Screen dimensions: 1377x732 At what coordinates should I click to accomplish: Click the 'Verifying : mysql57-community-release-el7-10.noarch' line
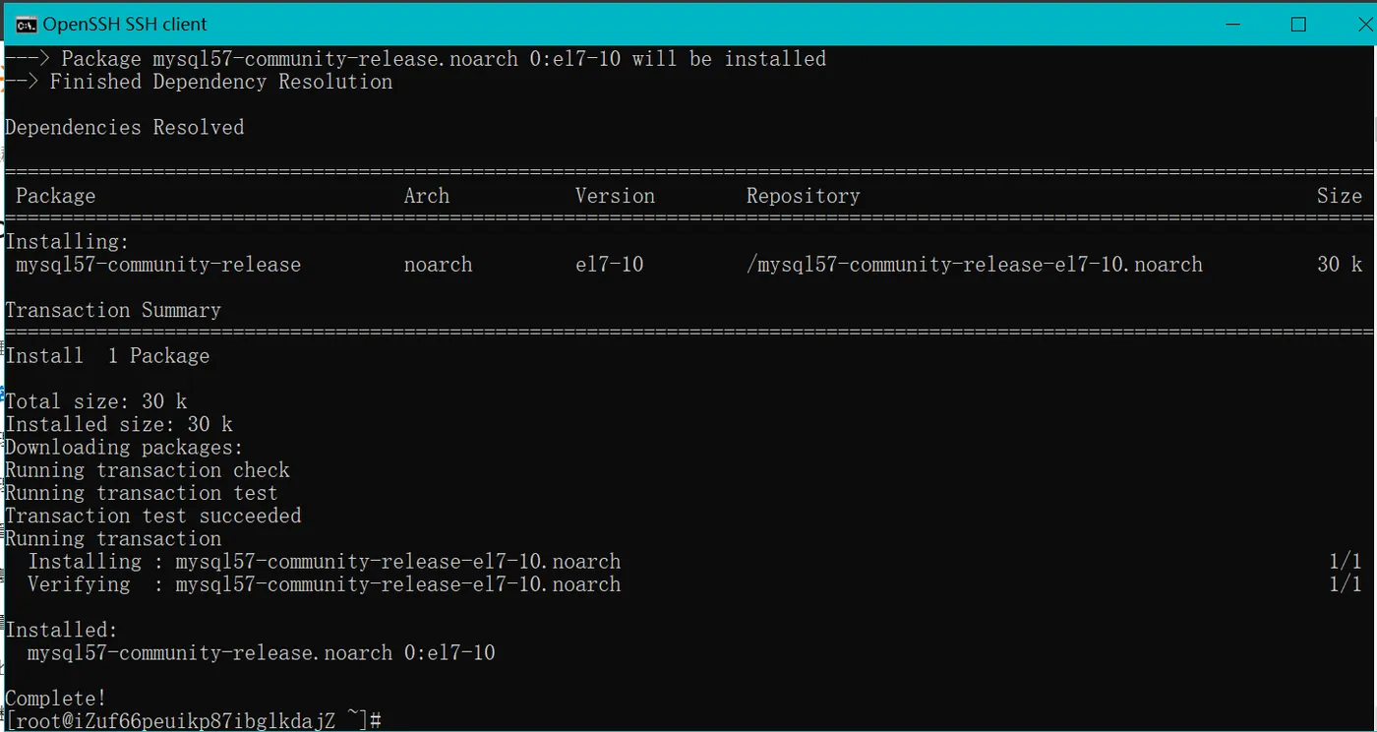pyautogui.click(x=325, y=584)
